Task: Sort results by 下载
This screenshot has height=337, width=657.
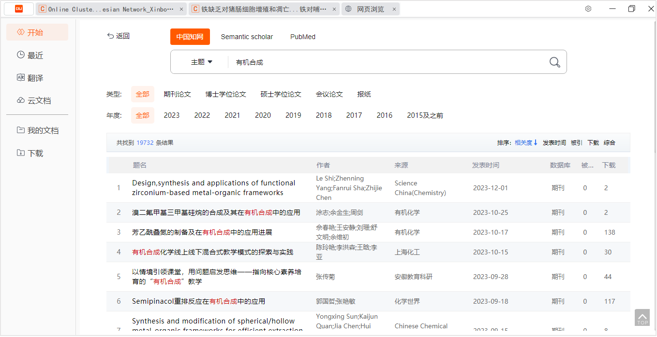Action: [593, 142]
